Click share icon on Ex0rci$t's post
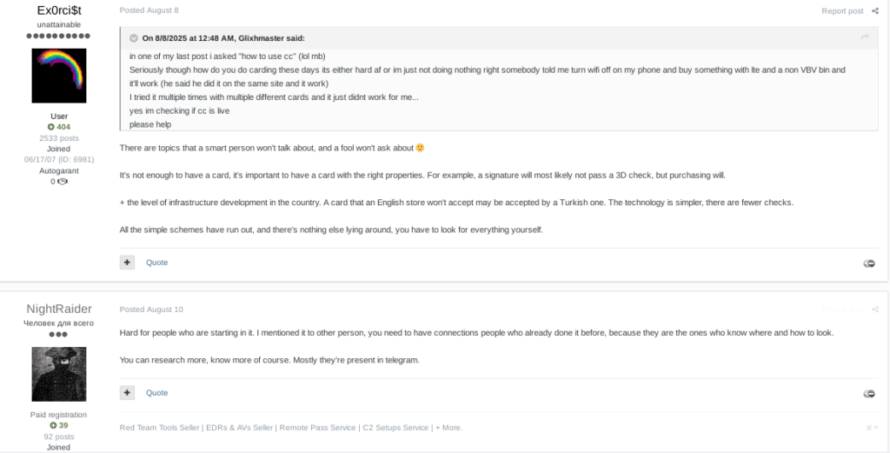The image size is (890, 453). coord(875,11)
